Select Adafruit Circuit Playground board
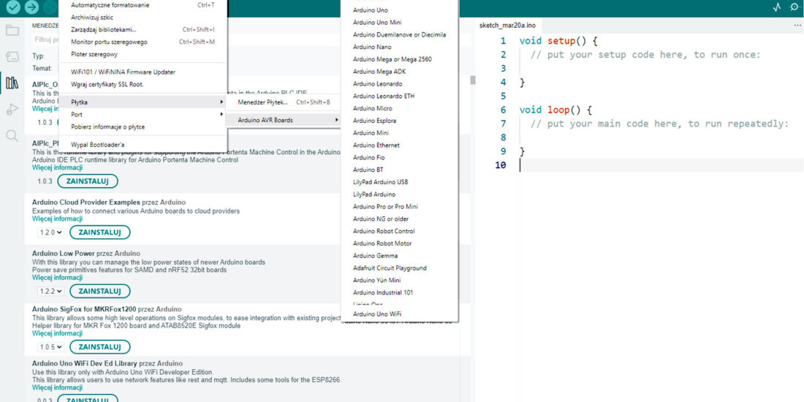 [399, 269]
